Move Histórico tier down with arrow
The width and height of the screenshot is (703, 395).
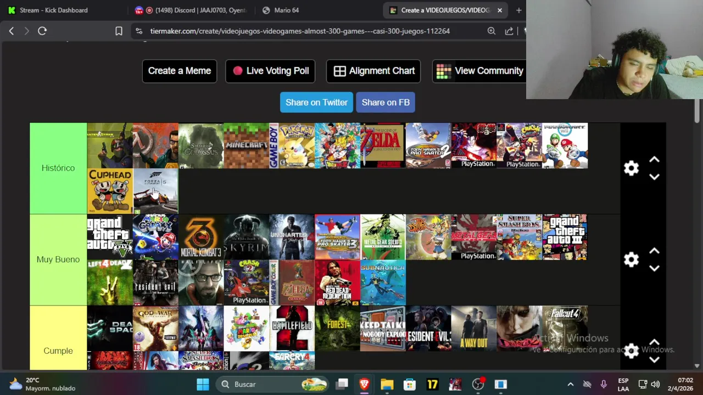[x=654, y=177]
